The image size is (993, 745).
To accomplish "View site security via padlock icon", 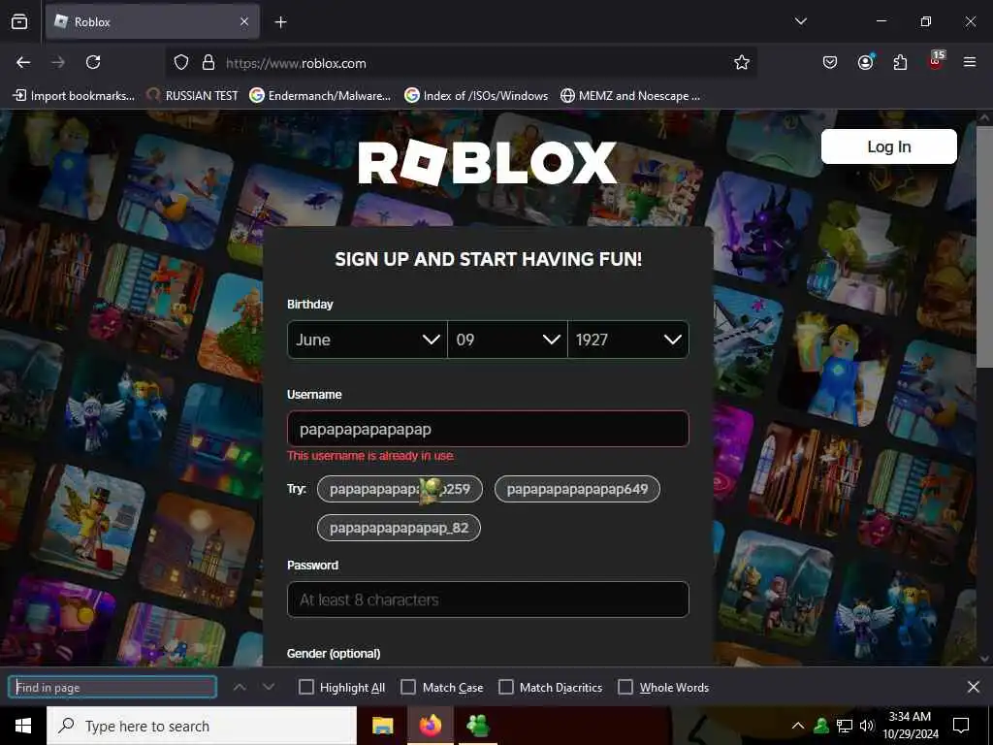I will click(208, 63).
